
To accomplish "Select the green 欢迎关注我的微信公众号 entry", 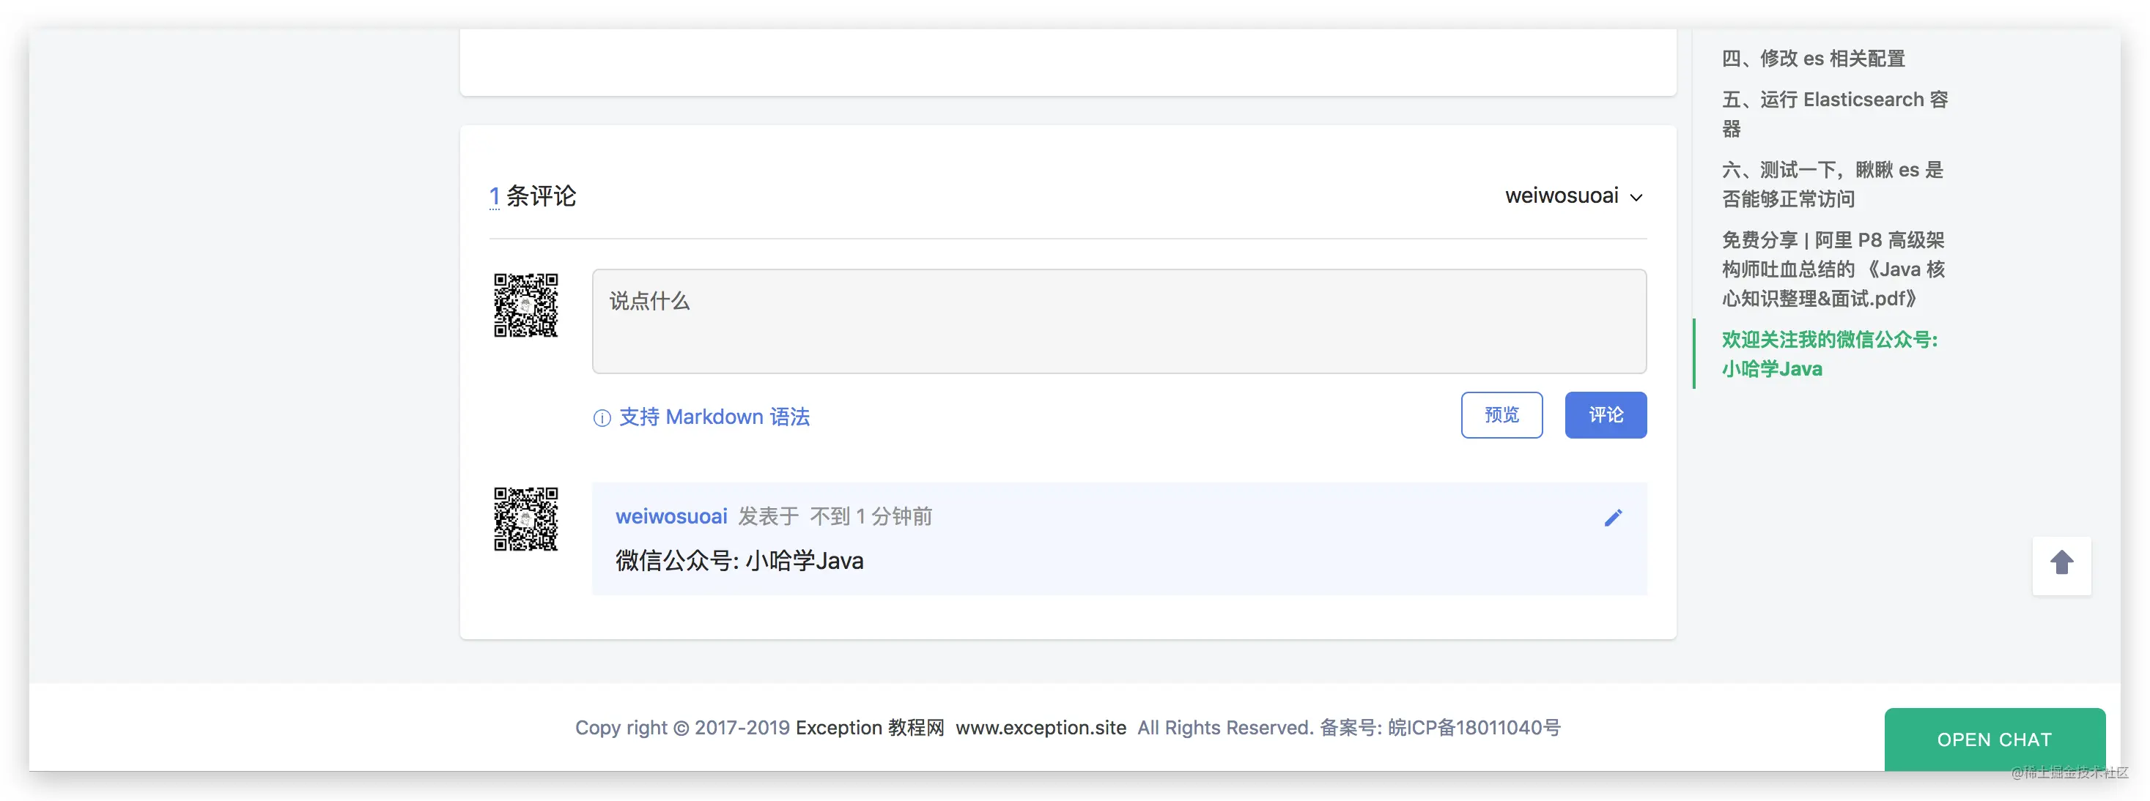I will point(1830,354).
